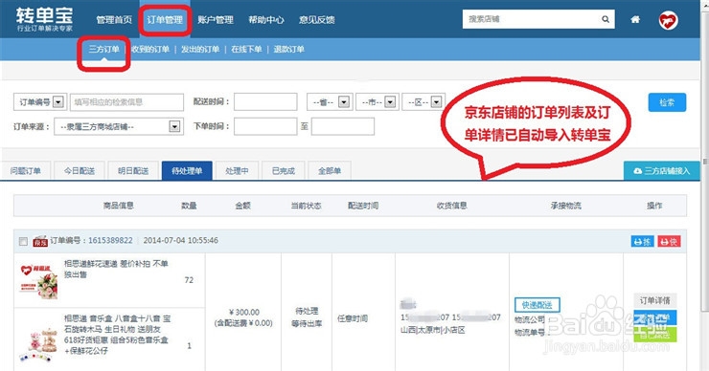Open 订单管理 in top menu
The height and width of the screenshot is (371, 709).
tap(165, 20)
